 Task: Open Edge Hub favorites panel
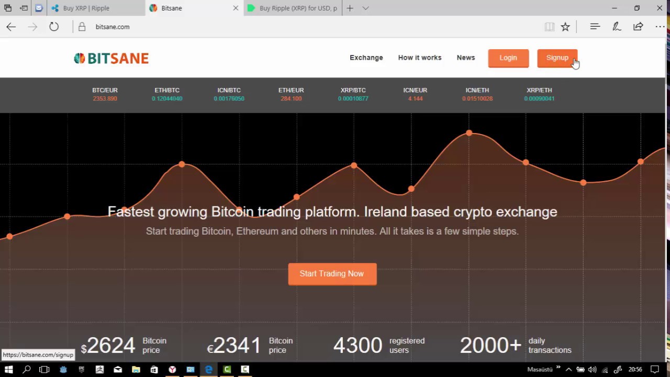(595, 27)
